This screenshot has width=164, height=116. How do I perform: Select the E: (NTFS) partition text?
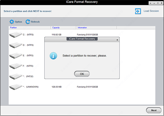coord(28,55)
